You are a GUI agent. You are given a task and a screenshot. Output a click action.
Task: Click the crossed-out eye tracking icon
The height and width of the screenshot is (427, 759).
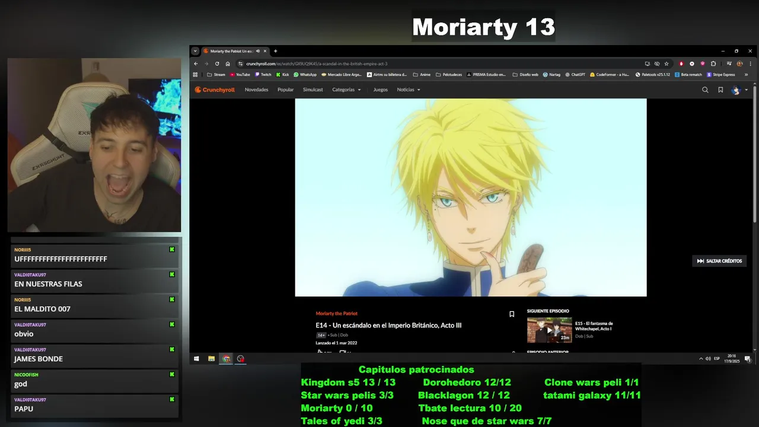click(x=657, y=63)
